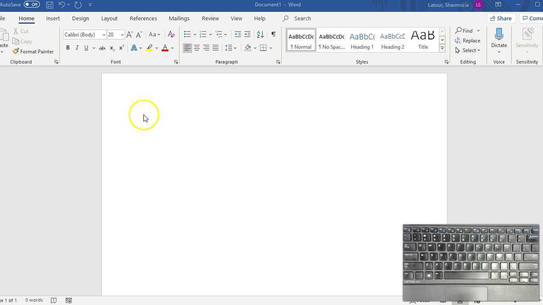The image size is (543, 305).
Task: Decrease paragraph indent
Action: (238, 34)
